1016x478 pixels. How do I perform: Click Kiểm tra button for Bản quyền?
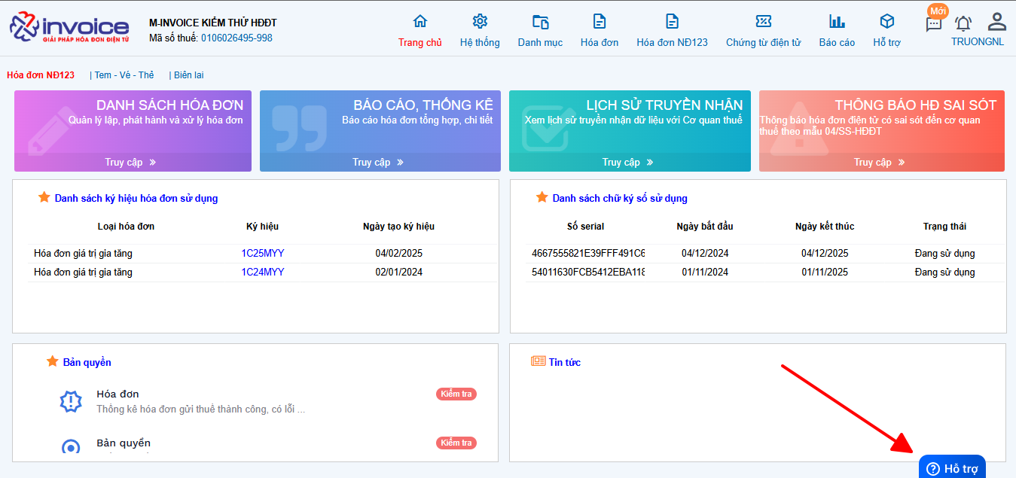456,443
